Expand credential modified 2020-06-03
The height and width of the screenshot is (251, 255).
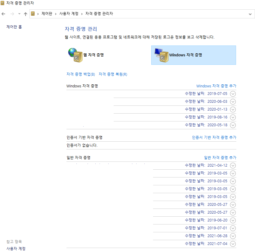point(233,102)
